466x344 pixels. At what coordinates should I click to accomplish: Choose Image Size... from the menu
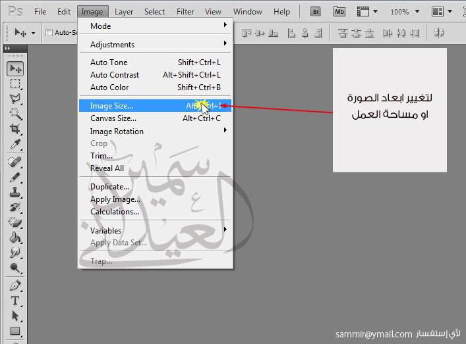156,106
